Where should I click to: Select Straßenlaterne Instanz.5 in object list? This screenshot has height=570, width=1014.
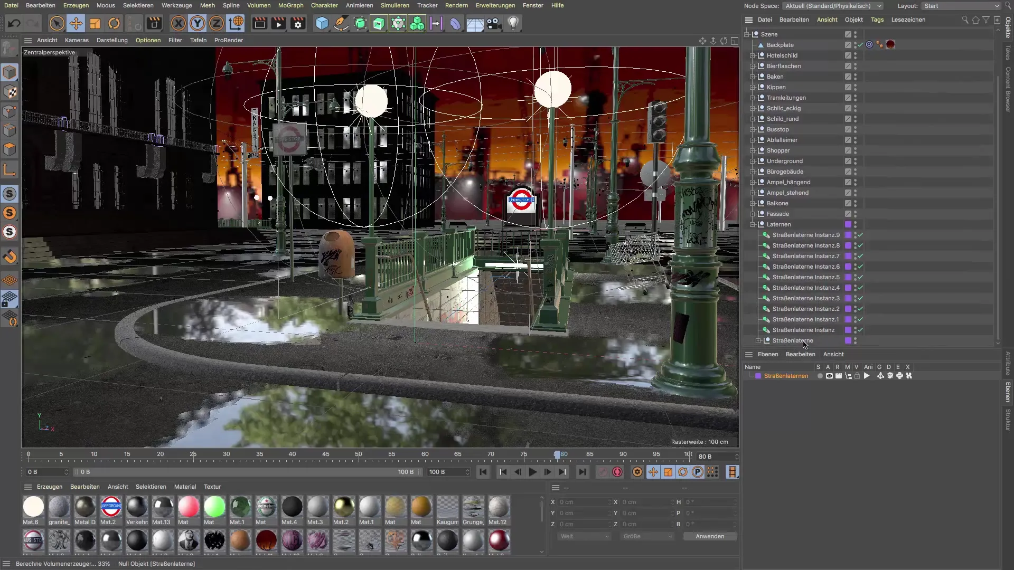(806, 277)
